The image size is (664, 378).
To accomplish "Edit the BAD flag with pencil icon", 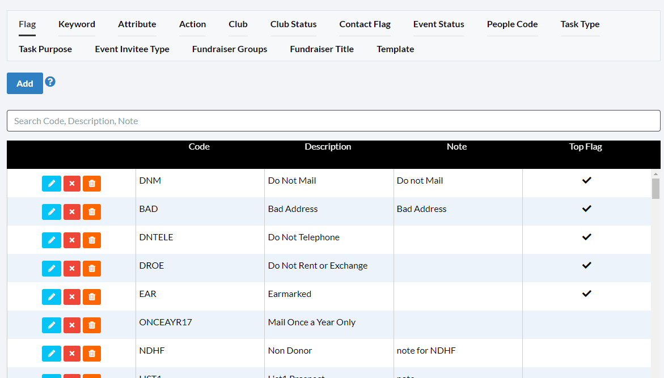I will pyautogui.click(x=51, y=212).
